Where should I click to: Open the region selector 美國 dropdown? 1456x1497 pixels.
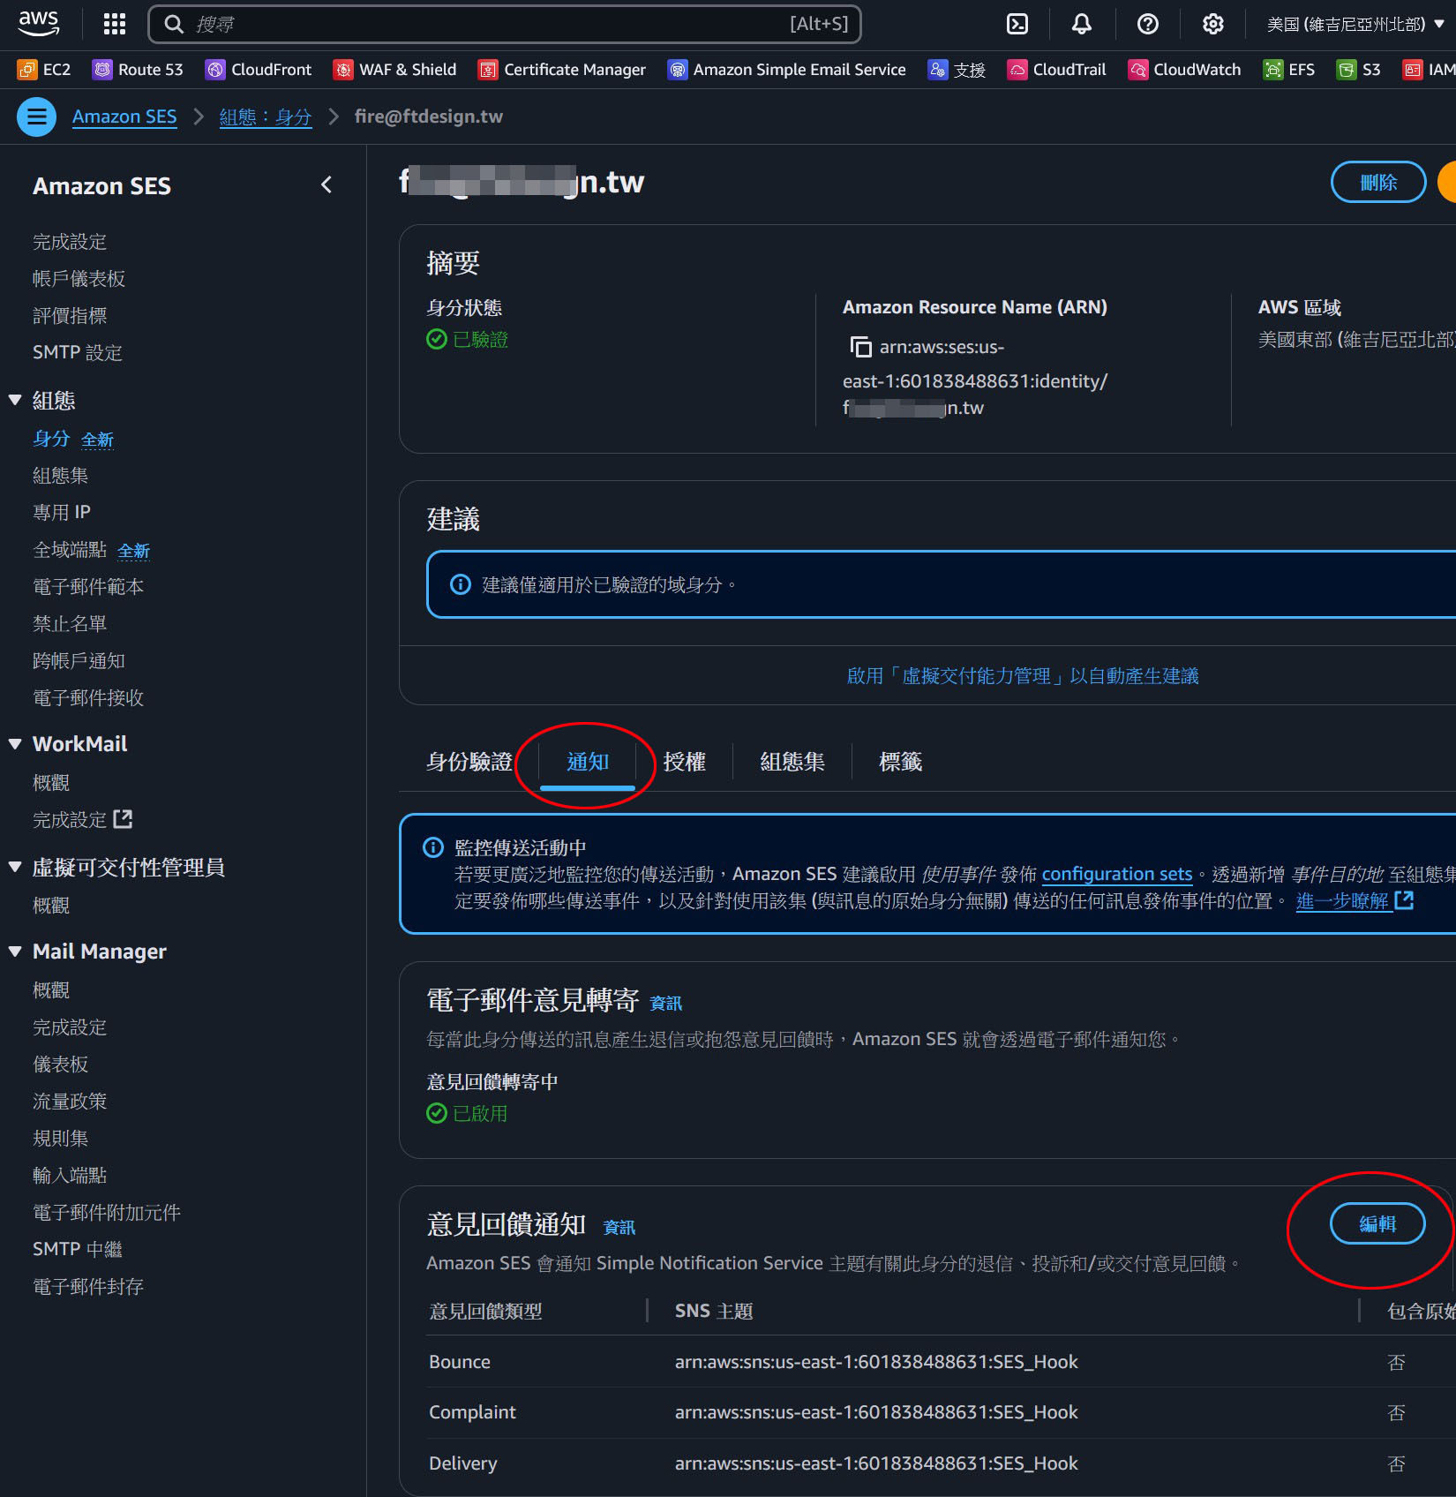click(x=1355, y=24)
